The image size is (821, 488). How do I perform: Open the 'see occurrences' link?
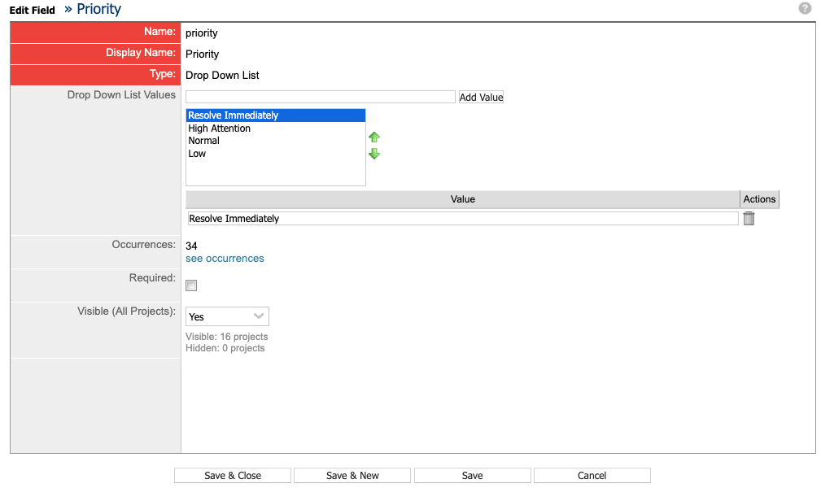tap(225, 259)
